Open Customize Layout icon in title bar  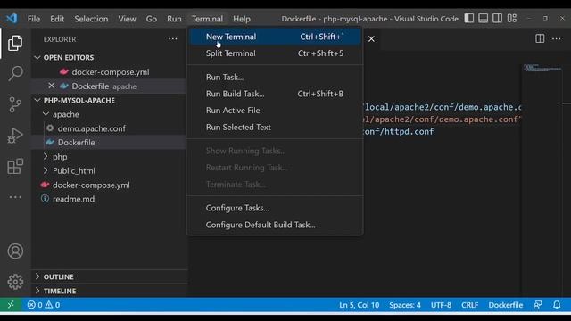point(512,18)
